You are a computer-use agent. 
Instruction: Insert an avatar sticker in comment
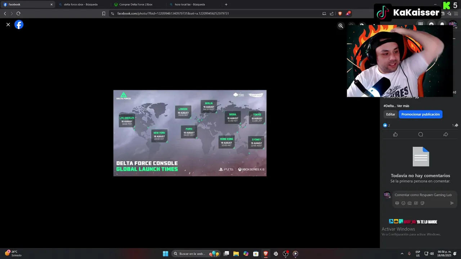click(397, 203)
